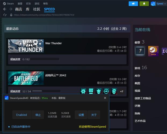Click the steamcommunity profile URL
Screen dimensions: 167x134
click(44, 15)
